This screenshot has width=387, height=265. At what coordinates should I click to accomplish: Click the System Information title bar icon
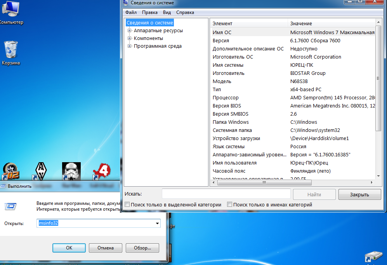126,2
